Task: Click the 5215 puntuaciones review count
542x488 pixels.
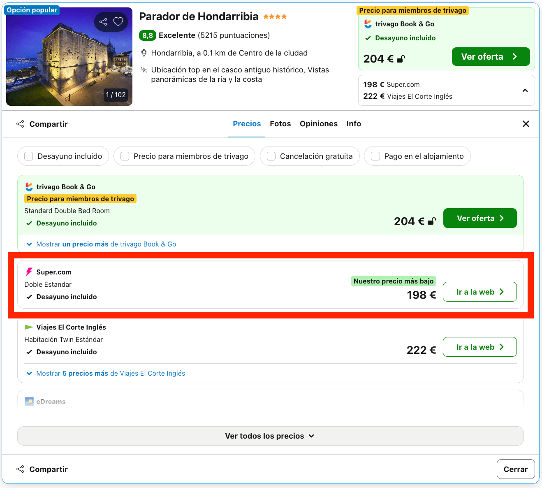Action: point(234,35)
